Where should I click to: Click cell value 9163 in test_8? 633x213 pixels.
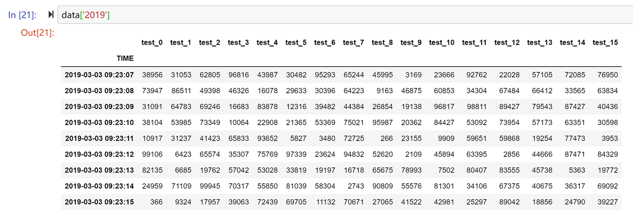(x=385, y=91)
